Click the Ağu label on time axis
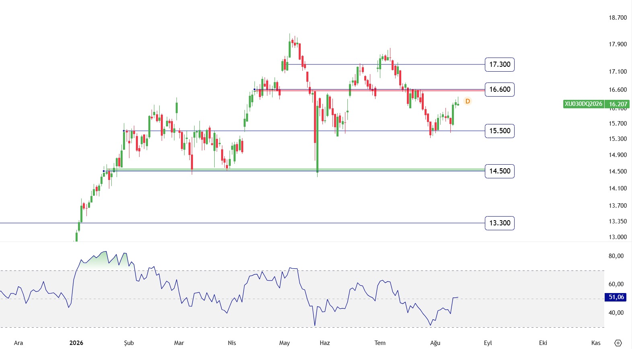Screen dimensions: 632x349 click(x=435, y=343)
